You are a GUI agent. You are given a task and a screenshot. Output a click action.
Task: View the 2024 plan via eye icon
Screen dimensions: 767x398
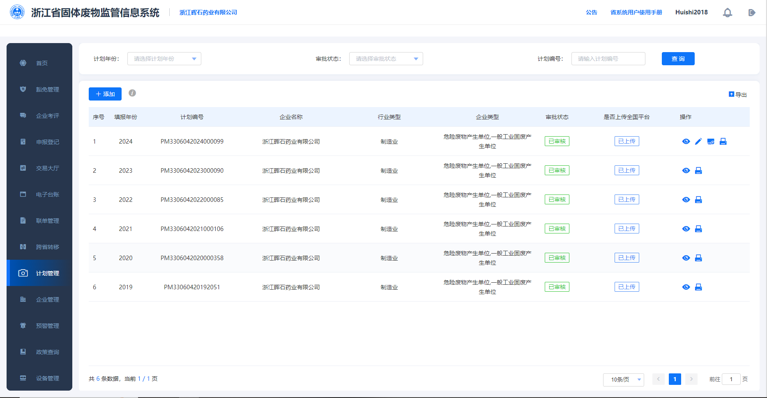tap(686, 142)
